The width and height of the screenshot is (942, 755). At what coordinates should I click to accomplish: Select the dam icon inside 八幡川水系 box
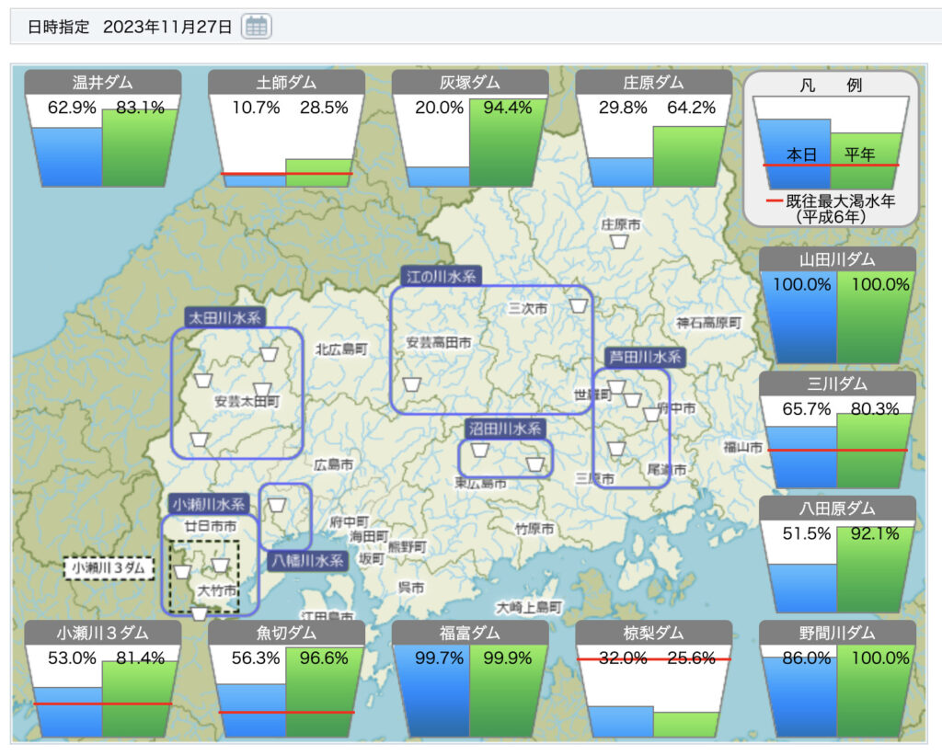(277, 504)
